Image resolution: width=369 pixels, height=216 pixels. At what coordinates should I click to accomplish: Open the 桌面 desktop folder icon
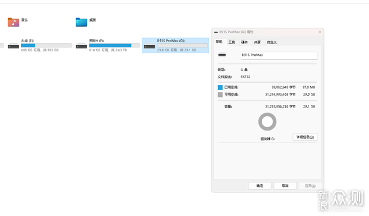point(81,22)
